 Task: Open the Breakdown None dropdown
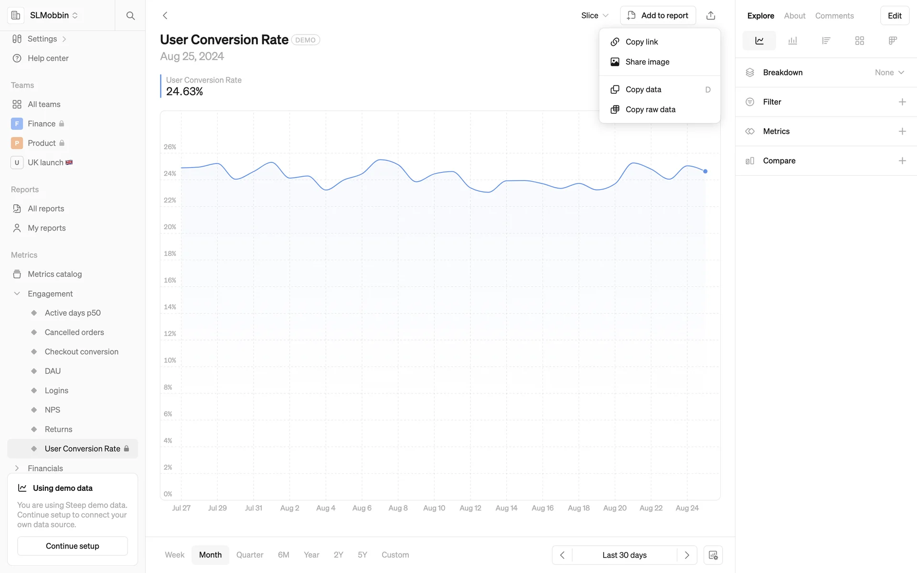pyautogui.click(x=889, y=73)
